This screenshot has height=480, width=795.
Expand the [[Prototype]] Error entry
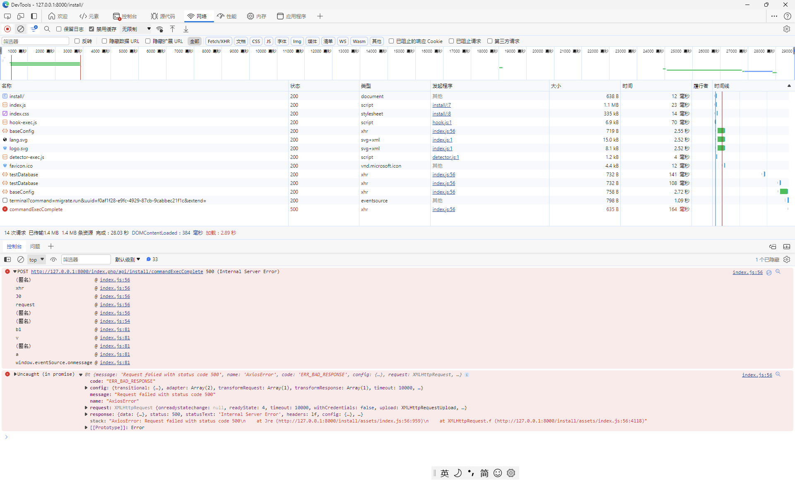click(86, 427)
